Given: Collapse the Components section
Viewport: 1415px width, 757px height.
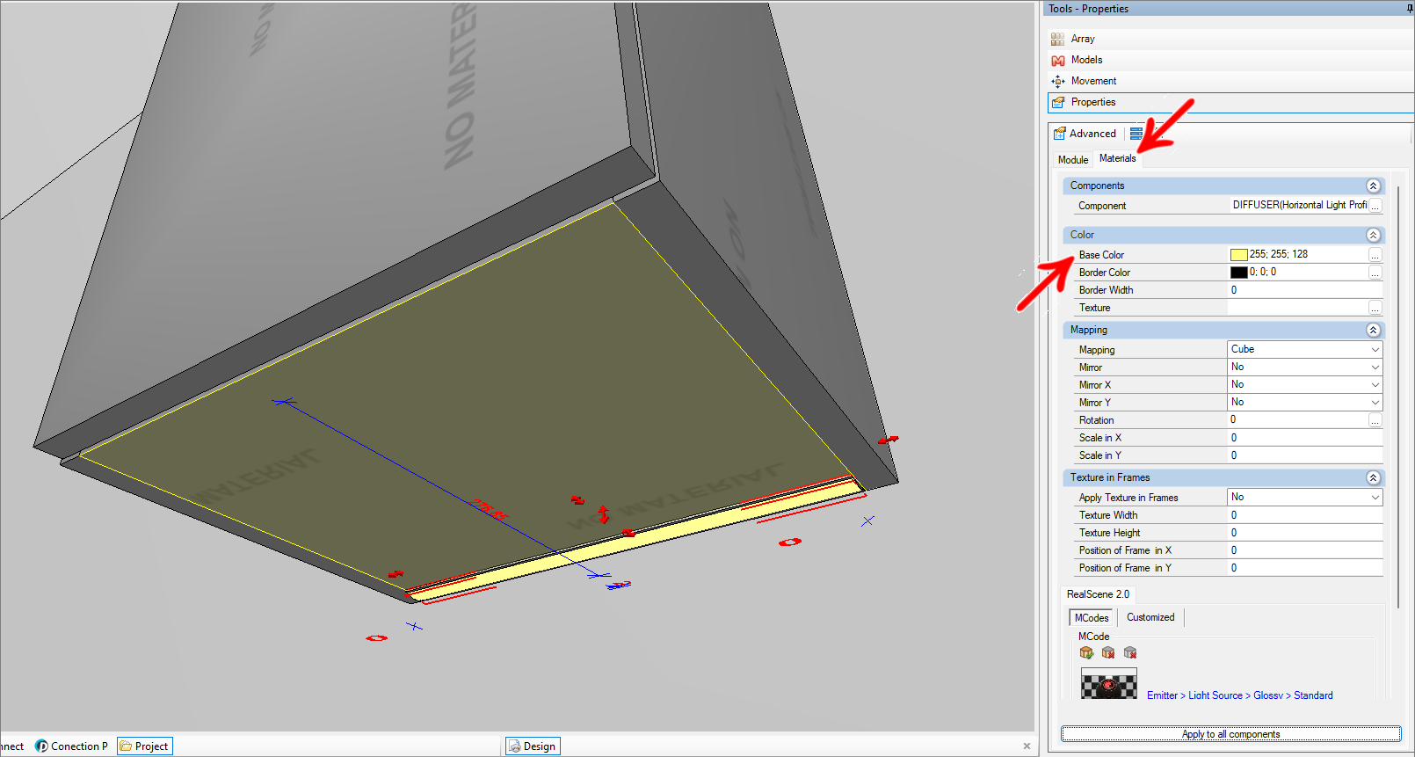Looking at the screenshot, I should pos(1373,186).
